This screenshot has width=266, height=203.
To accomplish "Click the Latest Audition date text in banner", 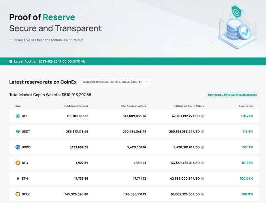I will (x=49, y=61).
